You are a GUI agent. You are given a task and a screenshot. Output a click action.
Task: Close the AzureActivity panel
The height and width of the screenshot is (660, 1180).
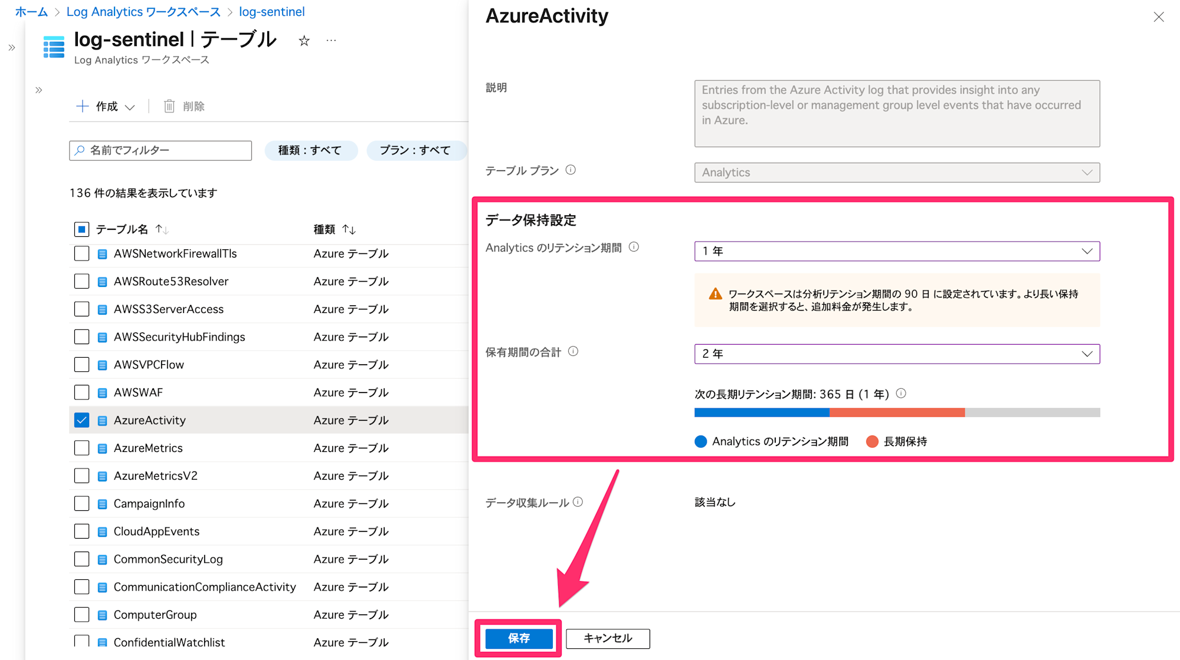coord(1159,17)
